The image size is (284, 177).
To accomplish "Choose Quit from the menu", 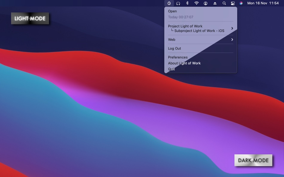I will click(171, 69).
